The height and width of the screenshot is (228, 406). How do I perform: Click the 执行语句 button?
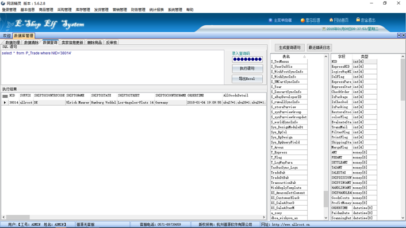247,68
